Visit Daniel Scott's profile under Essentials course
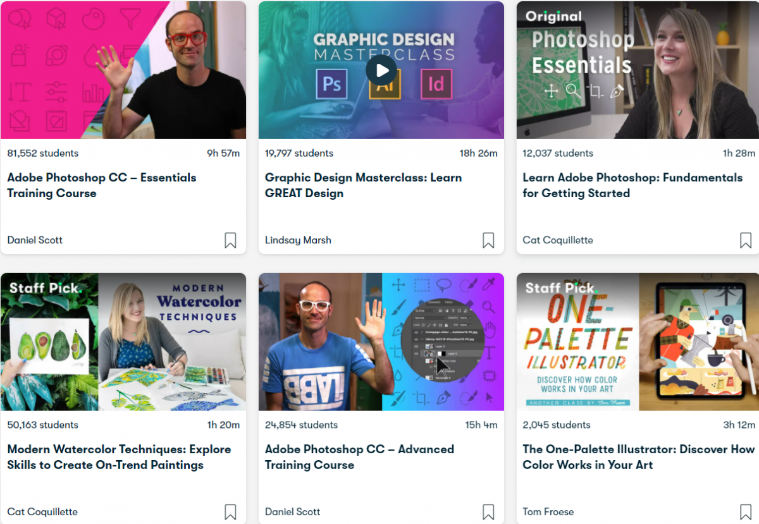The width and height of the screenshot is (759, 524). point(35,240)
